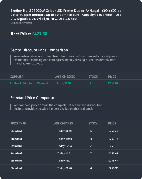This screenshot has width=142, height=179.
Task: Click the Sector Discount Price Comparison heading
Action: tap(39, 50)
